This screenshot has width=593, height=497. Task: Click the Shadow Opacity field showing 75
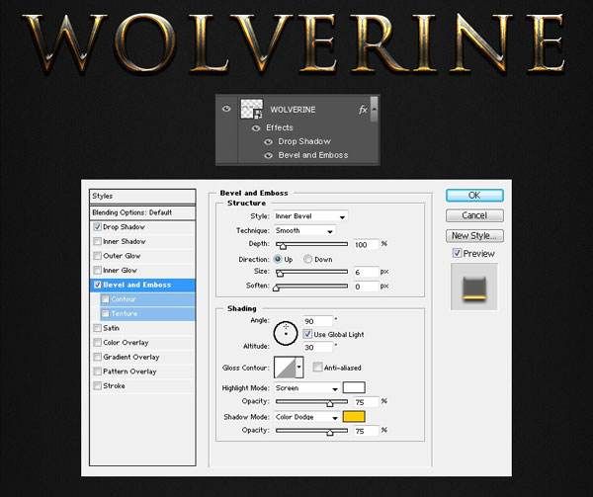pyautogui.click(x=366, y=431)
